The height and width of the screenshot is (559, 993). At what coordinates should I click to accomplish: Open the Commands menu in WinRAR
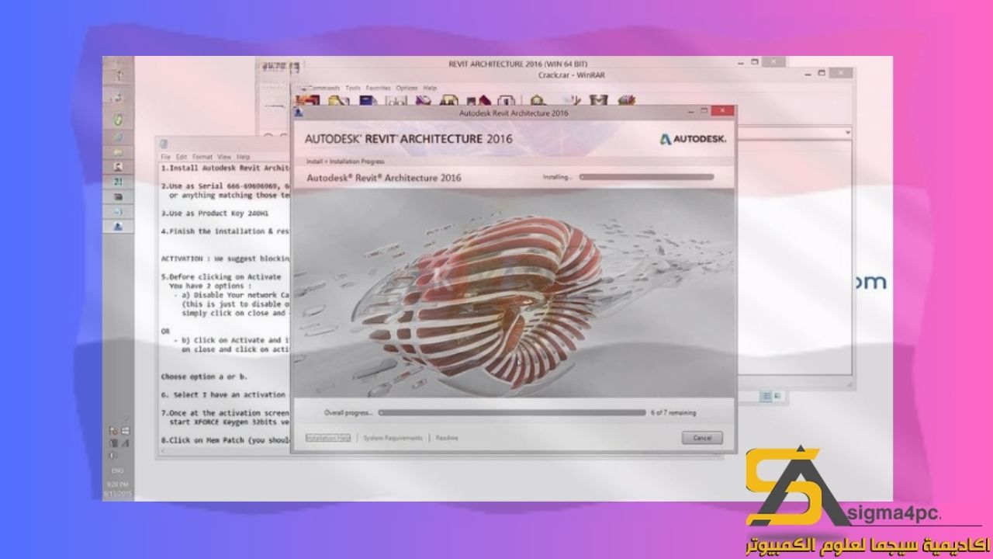pyautogui.click(x=324, y=89)
